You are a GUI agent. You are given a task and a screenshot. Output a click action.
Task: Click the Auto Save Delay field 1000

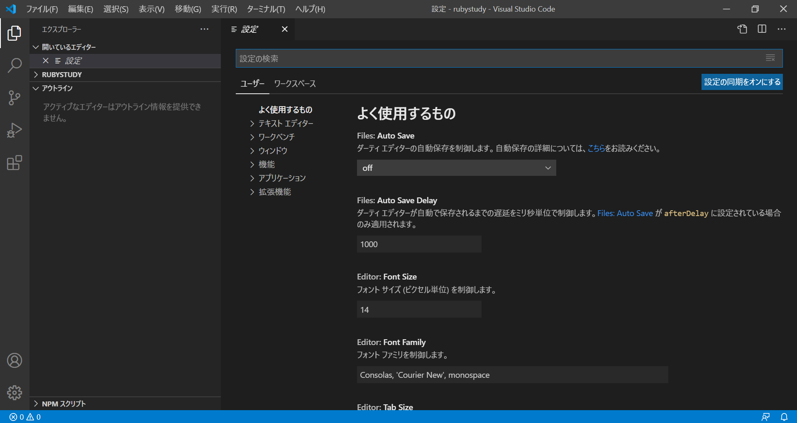419,244
